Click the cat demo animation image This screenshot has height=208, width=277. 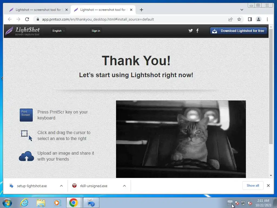181,139
